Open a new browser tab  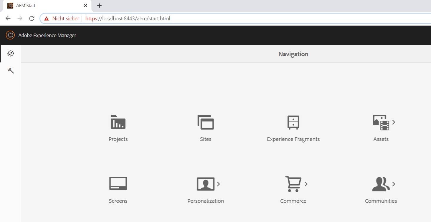(100, 6)
